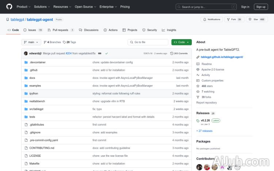Click the Notifications bell button

pos(212,19)
